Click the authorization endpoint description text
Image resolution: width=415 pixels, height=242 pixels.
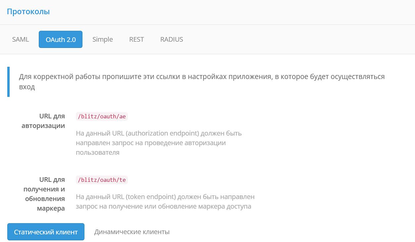(159, 143)
